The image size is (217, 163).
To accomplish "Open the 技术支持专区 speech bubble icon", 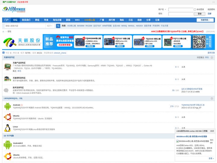I will coord(6,90).
